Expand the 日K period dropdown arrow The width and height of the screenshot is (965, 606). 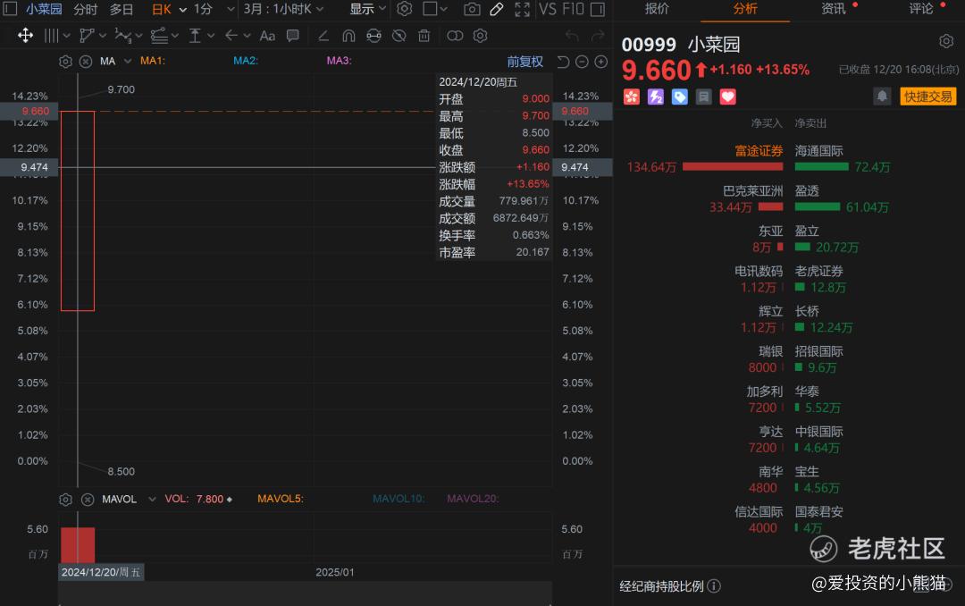(x=183, y=10)
